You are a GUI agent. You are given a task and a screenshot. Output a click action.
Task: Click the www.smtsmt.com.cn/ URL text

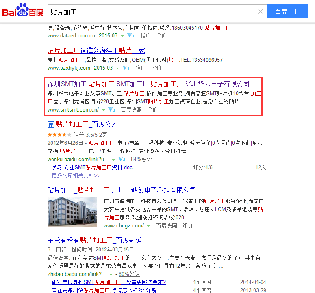click(73, 110)
